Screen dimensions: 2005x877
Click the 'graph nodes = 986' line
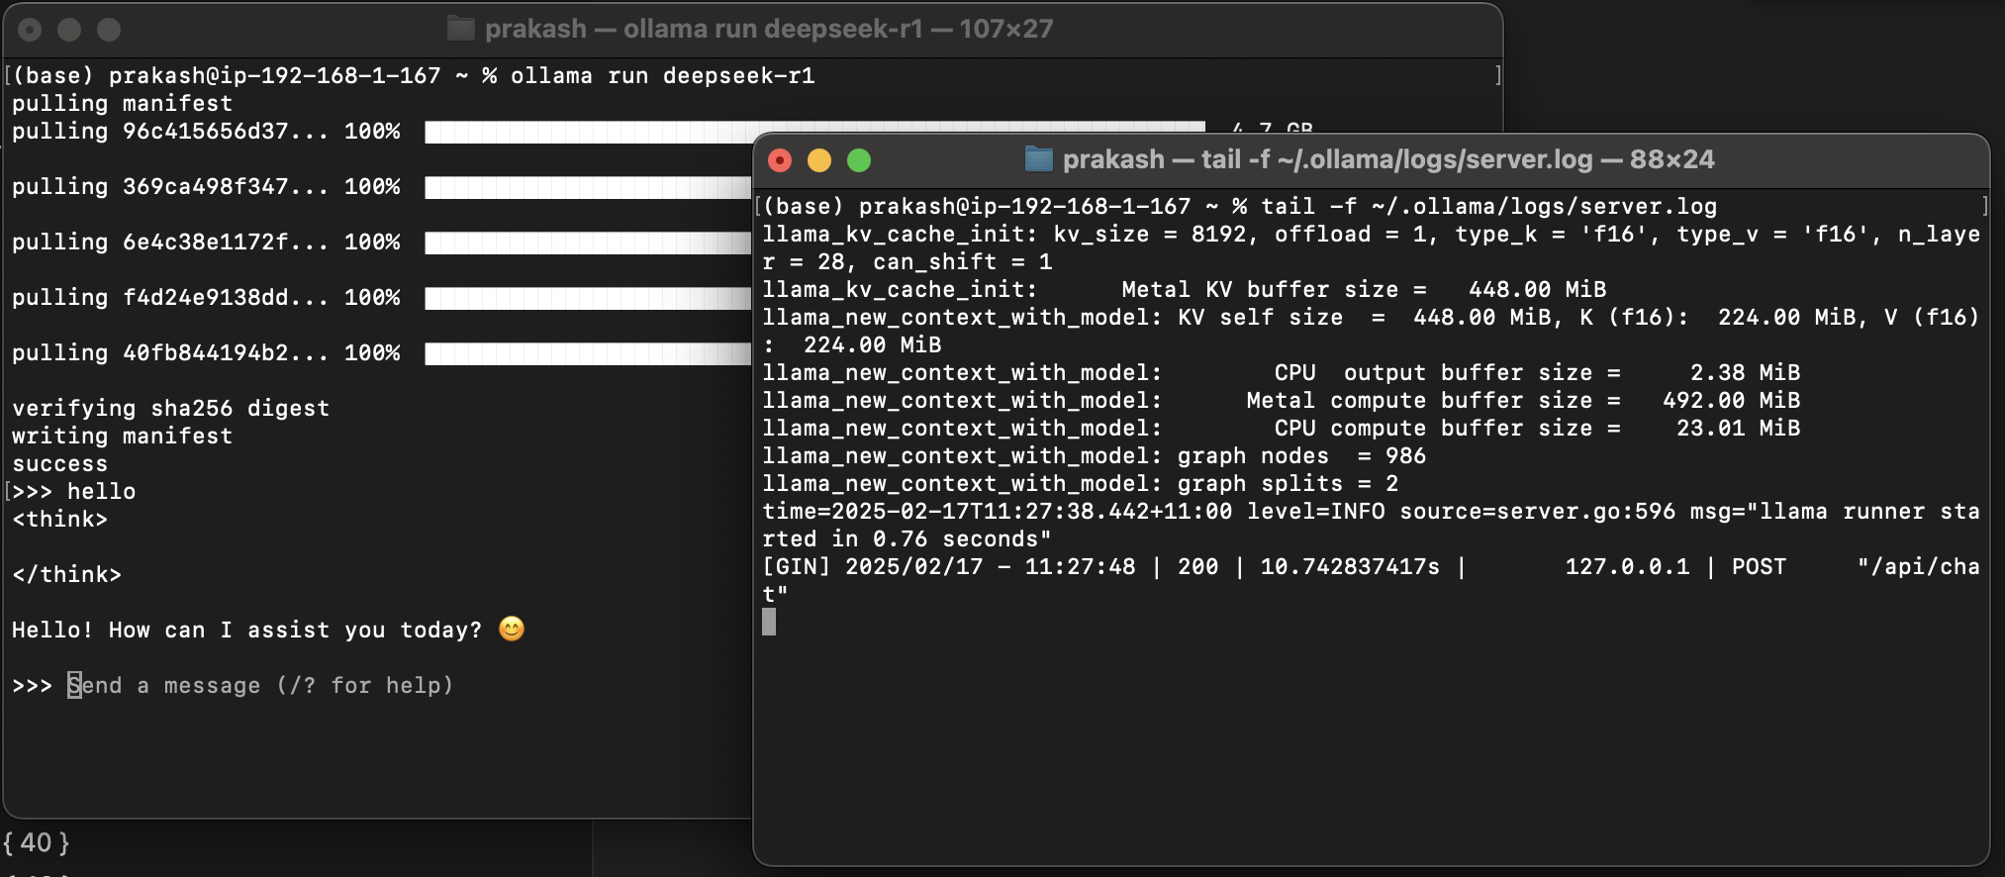1095,456
